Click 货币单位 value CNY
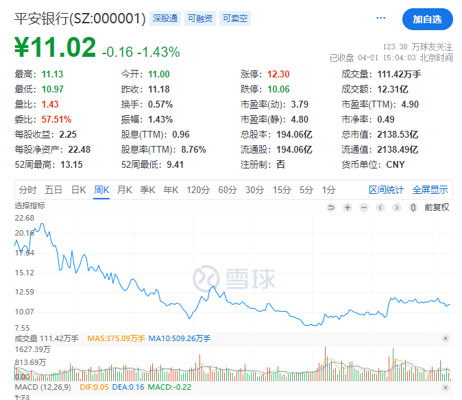 396,164
